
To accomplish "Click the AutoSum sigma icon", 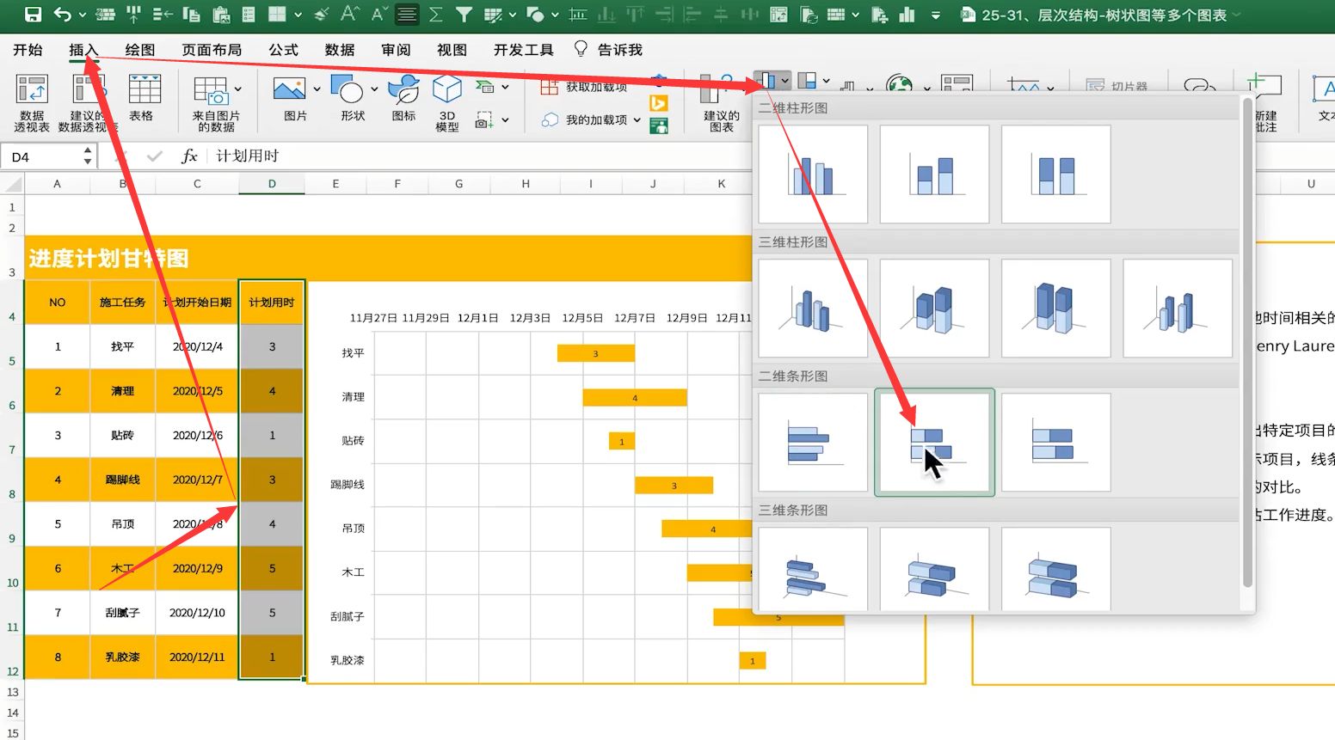I will tap(436, 15).
